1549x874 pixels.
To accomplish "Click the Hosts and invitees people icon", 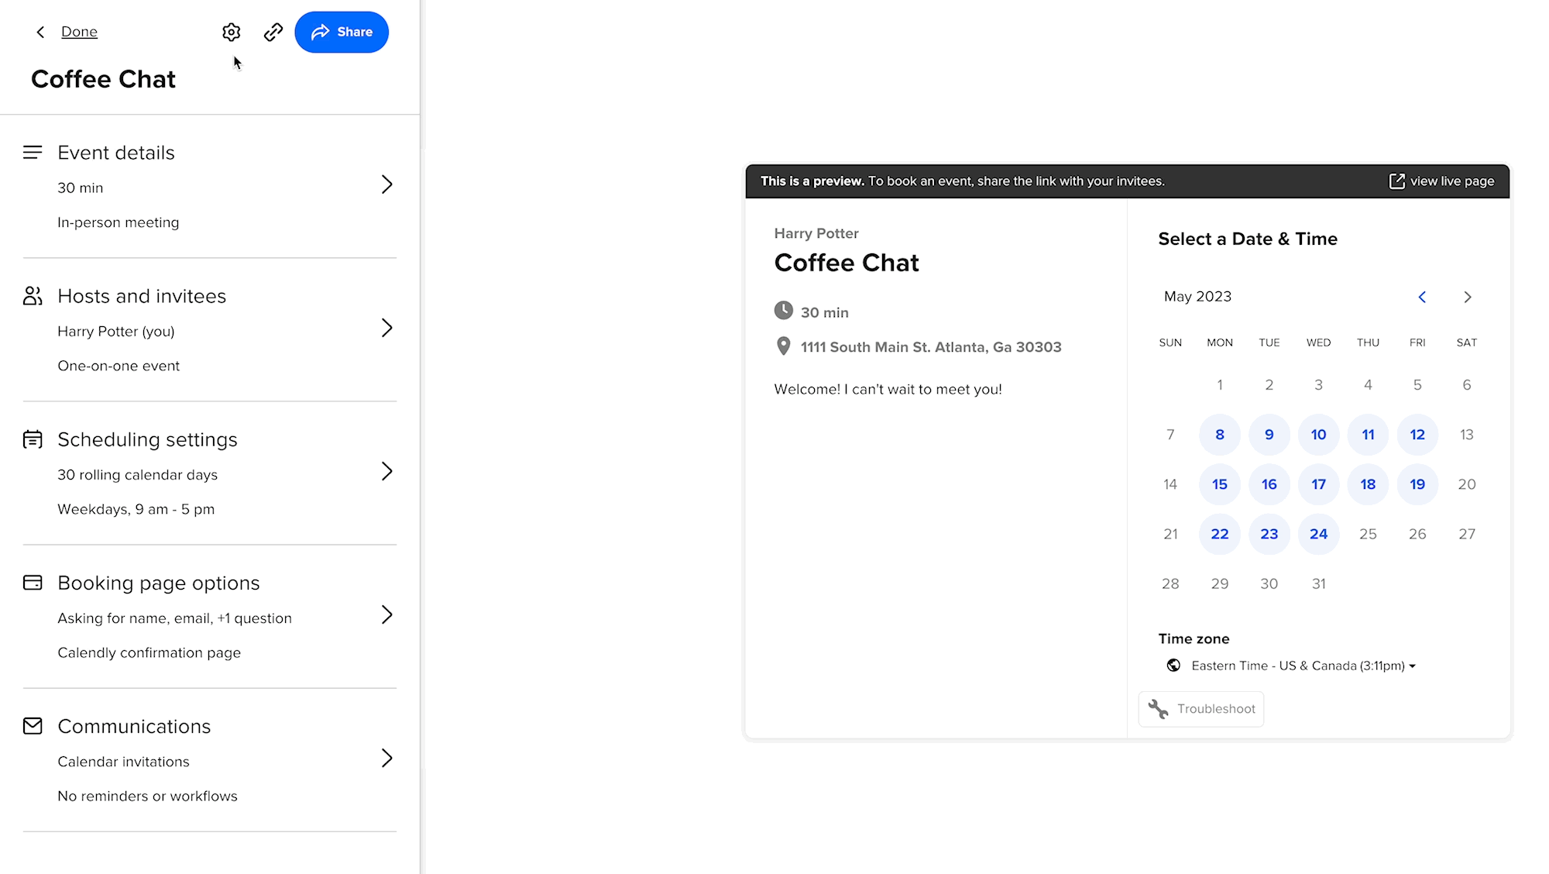I will (x=32, y=295).
